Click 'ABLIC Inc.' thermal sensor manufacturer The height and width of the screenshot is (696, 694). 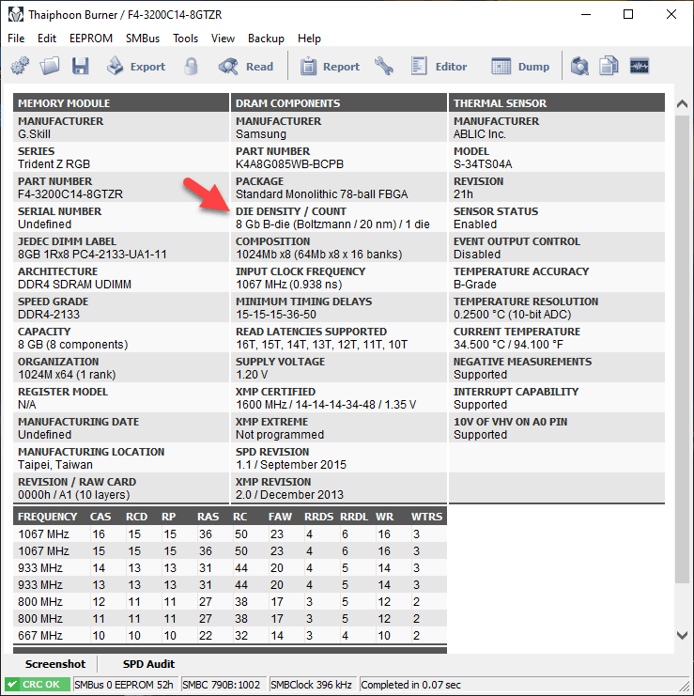pos(480,134)
